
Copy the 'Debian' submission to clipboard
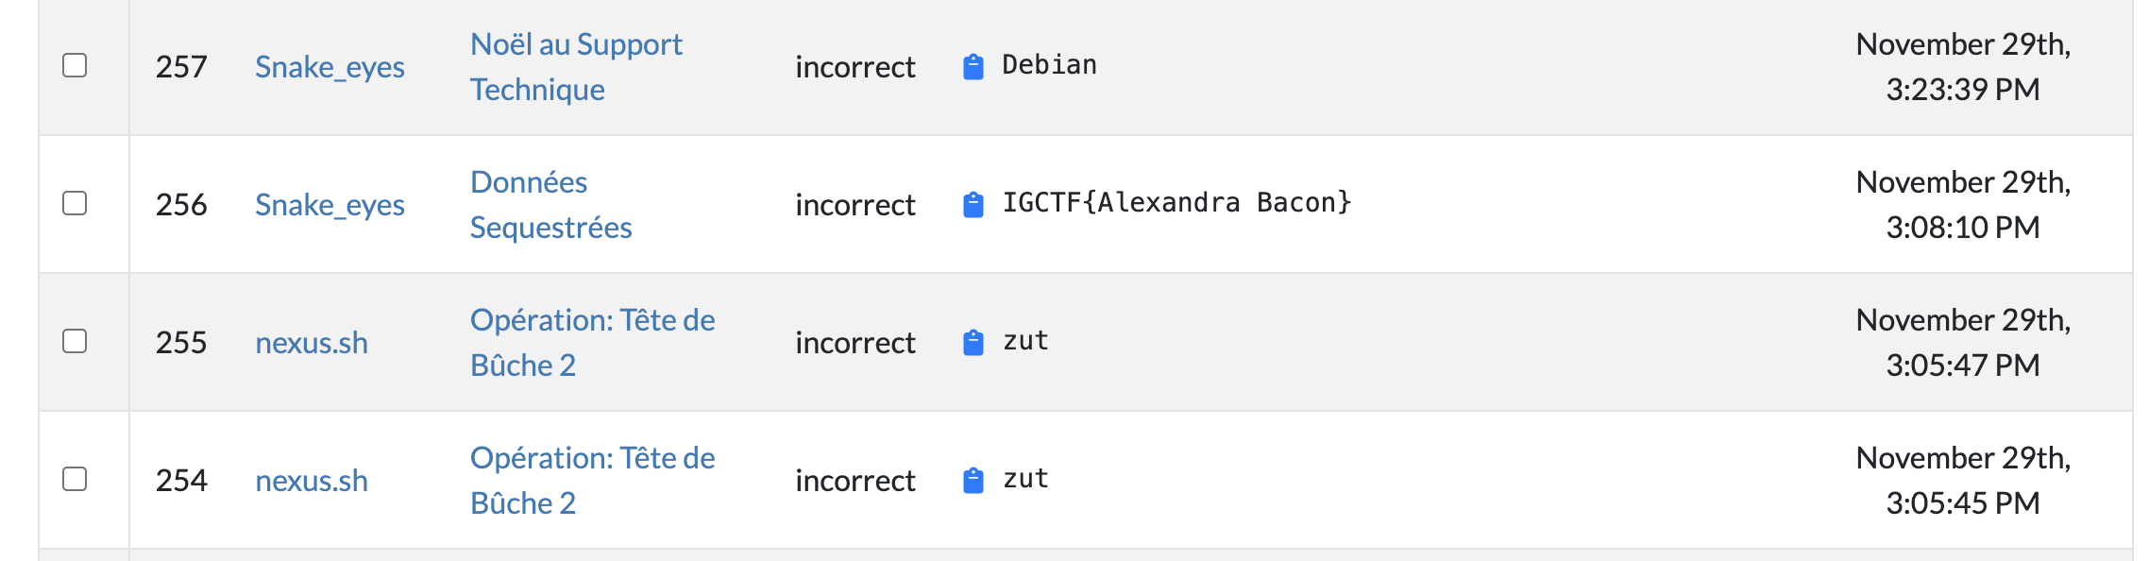tap(973, 67)
